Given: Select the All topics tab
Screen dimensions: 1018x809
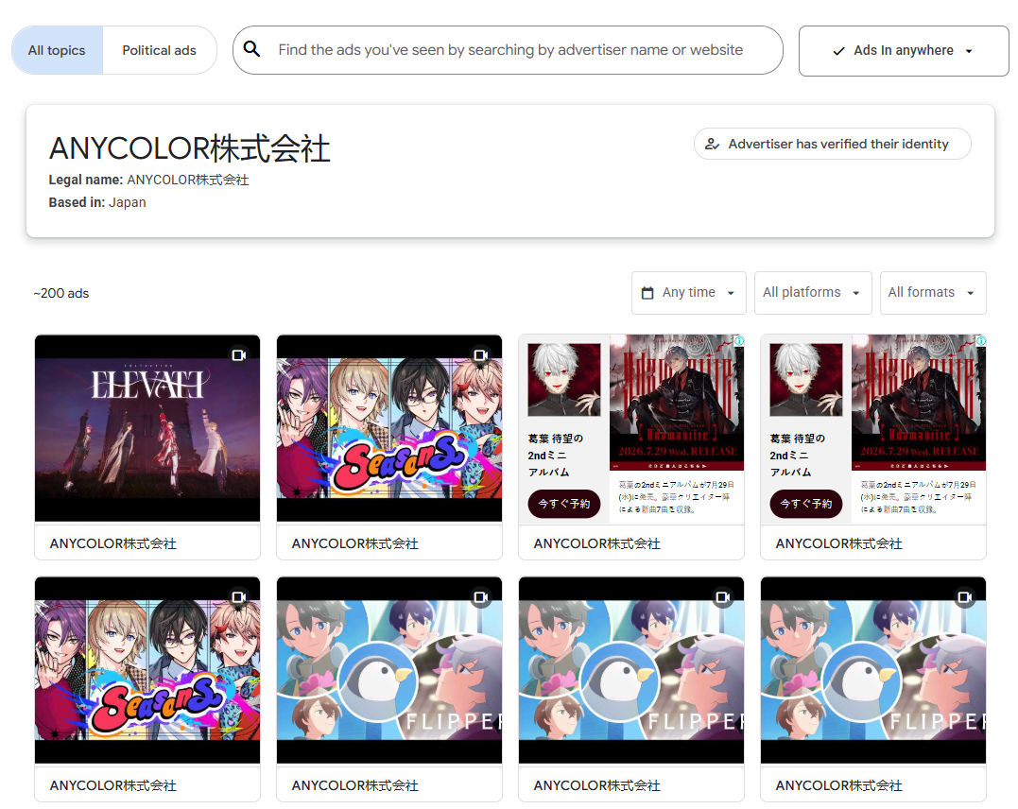Looking at the screenshot, I should click(x=57, y=50).
